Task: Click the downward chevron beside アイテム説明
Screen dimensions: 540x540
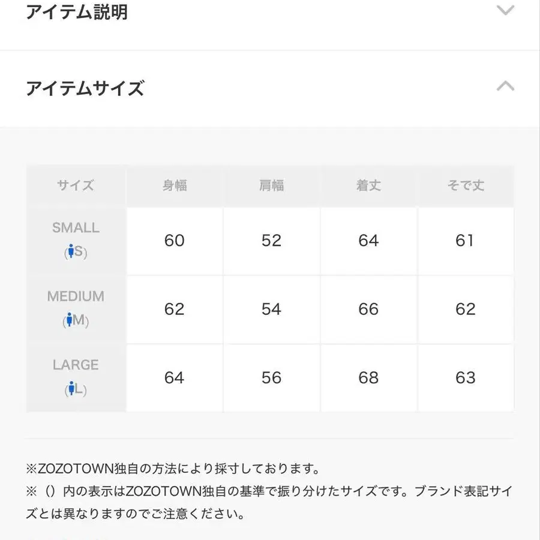Action: pyautogui.click(x=506, y=10)
